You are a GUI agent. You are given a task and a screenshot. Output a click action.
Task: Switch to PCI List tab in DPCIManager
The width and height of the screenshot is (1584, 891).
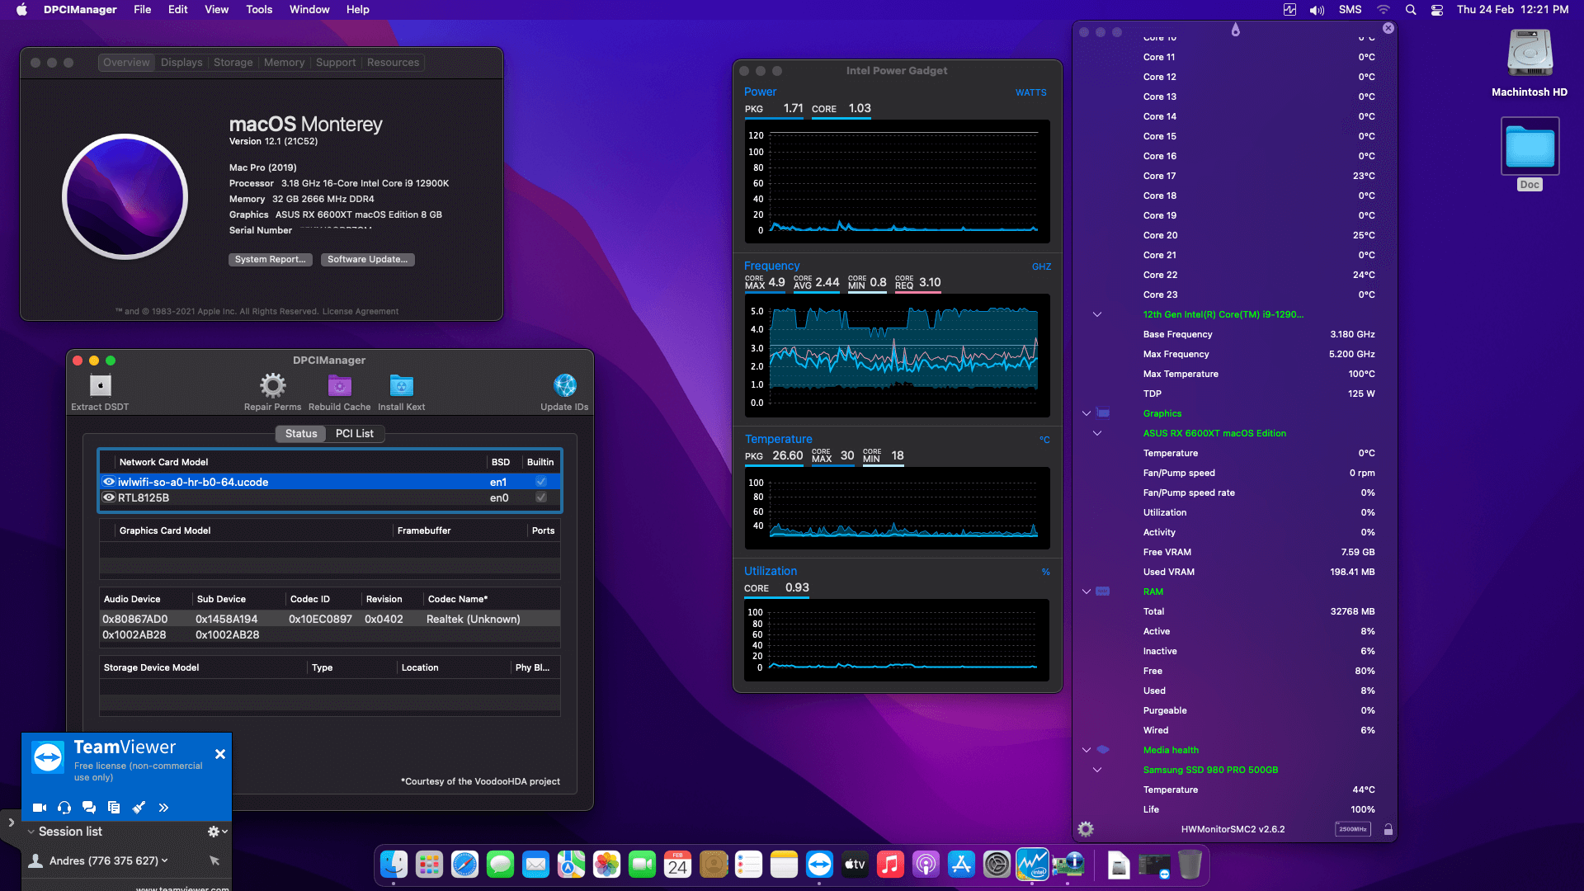click(355, 434)
